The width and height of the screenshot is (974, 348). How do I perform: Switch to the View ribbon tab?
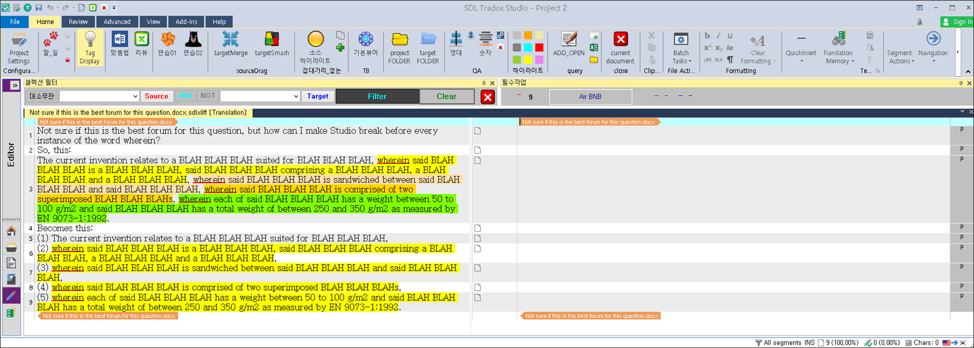click(153, 22)
